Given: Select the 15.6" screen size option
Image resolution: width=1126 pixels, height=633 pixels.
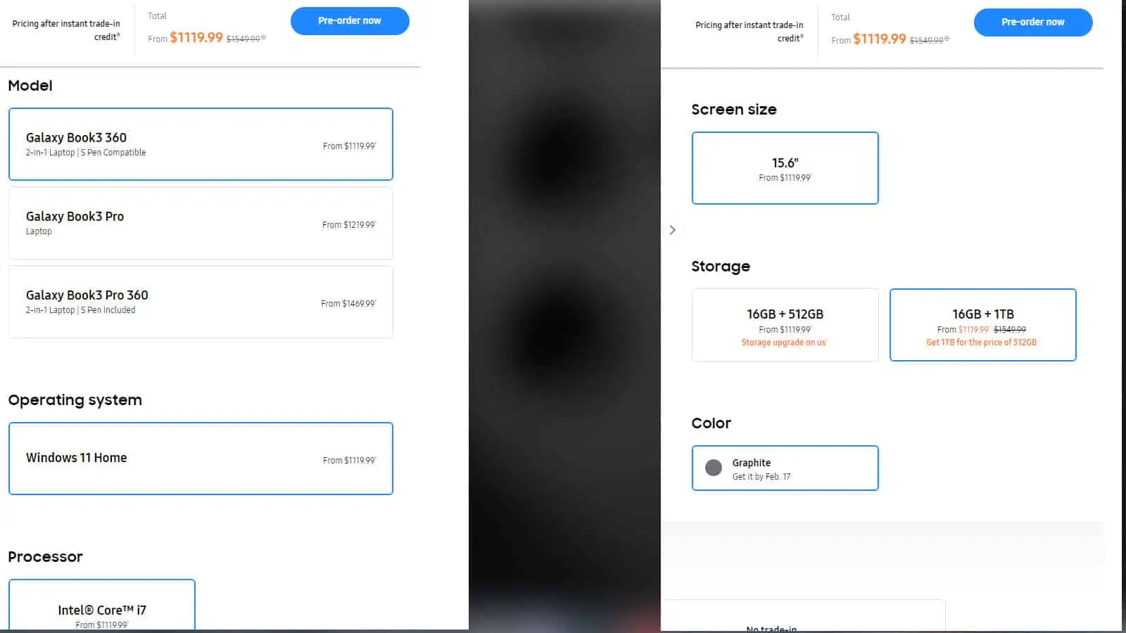Looking at the screenshot, I should (x=785, y=168).
